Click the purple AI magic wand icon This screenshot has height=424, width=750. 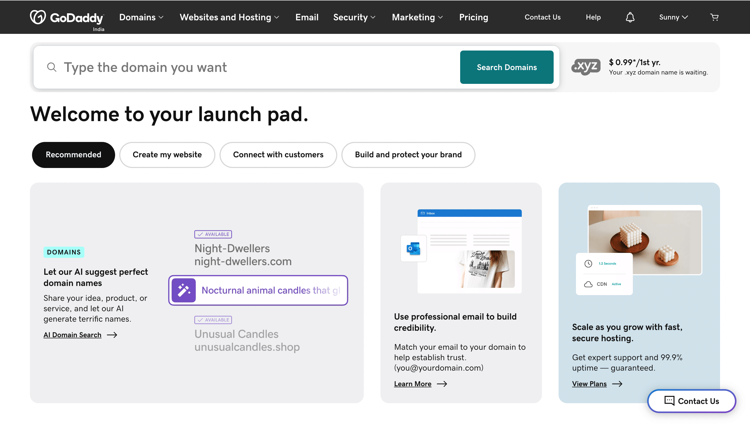tap(184, 290)
